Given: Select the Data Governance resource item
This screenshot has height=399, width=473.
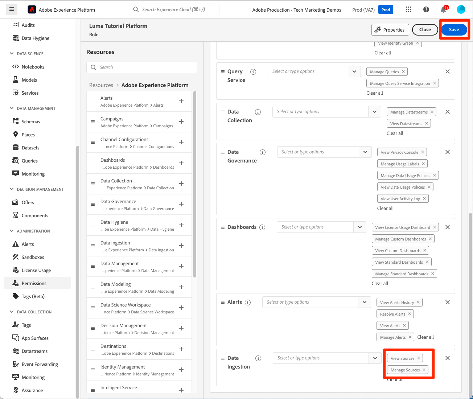Looking at the screenshot, I should 139,205.
